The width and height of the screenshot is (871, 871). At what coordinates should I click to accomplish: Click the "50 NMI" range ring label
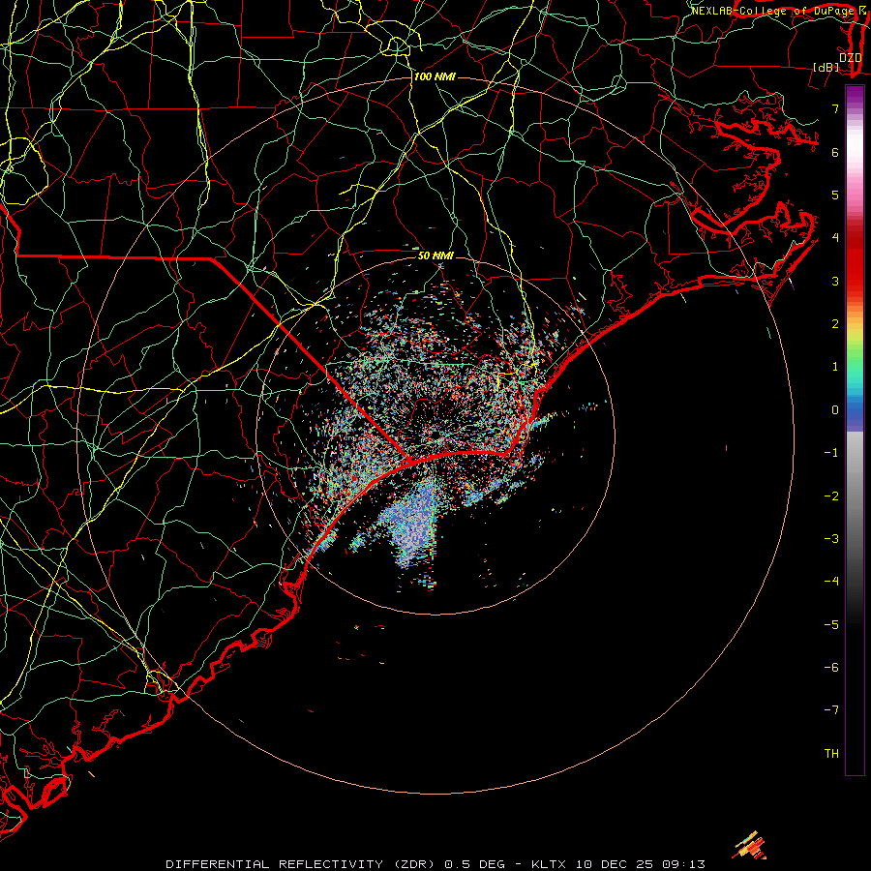(435, 255)
